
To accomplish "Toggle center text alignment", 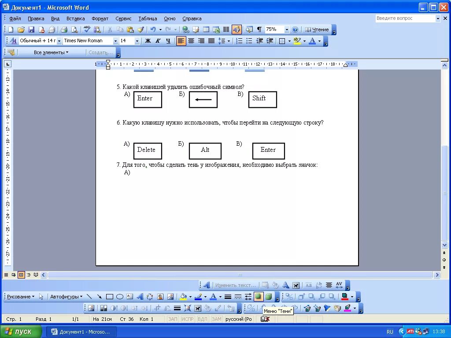I will tap(191, 41).
